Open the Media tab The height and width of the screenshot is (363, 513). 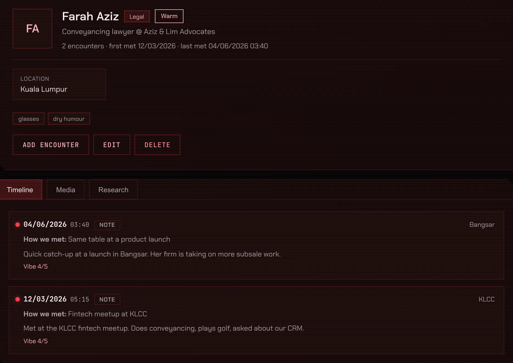coord(66,190)
